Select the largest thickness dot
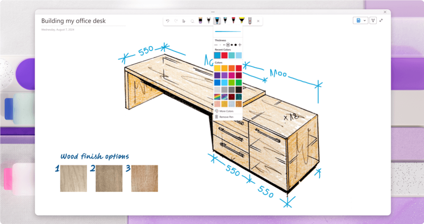Screen dimensions: 424x224 (x=235, y=45)
